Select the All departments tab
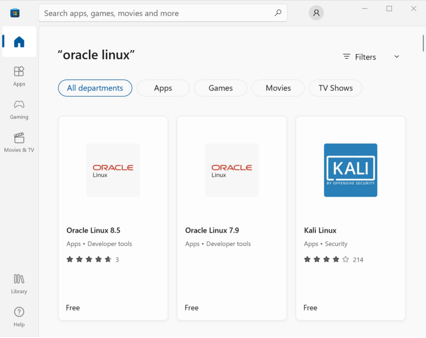Screen dimensions: 426x338 (95, 88)
